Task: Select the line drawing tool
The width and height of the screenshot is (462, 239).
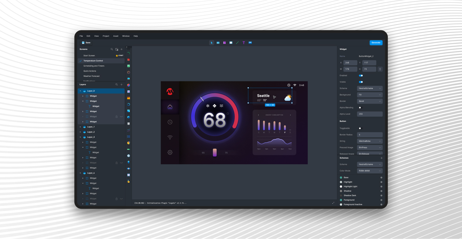Action: [x=237, y=43]
